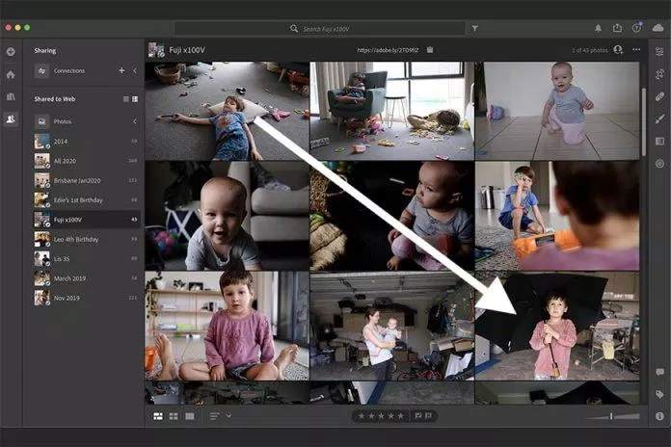This screenshot has width=671, height=447.
Task: Open the March 2019 album
Action: tap(86, 278)
